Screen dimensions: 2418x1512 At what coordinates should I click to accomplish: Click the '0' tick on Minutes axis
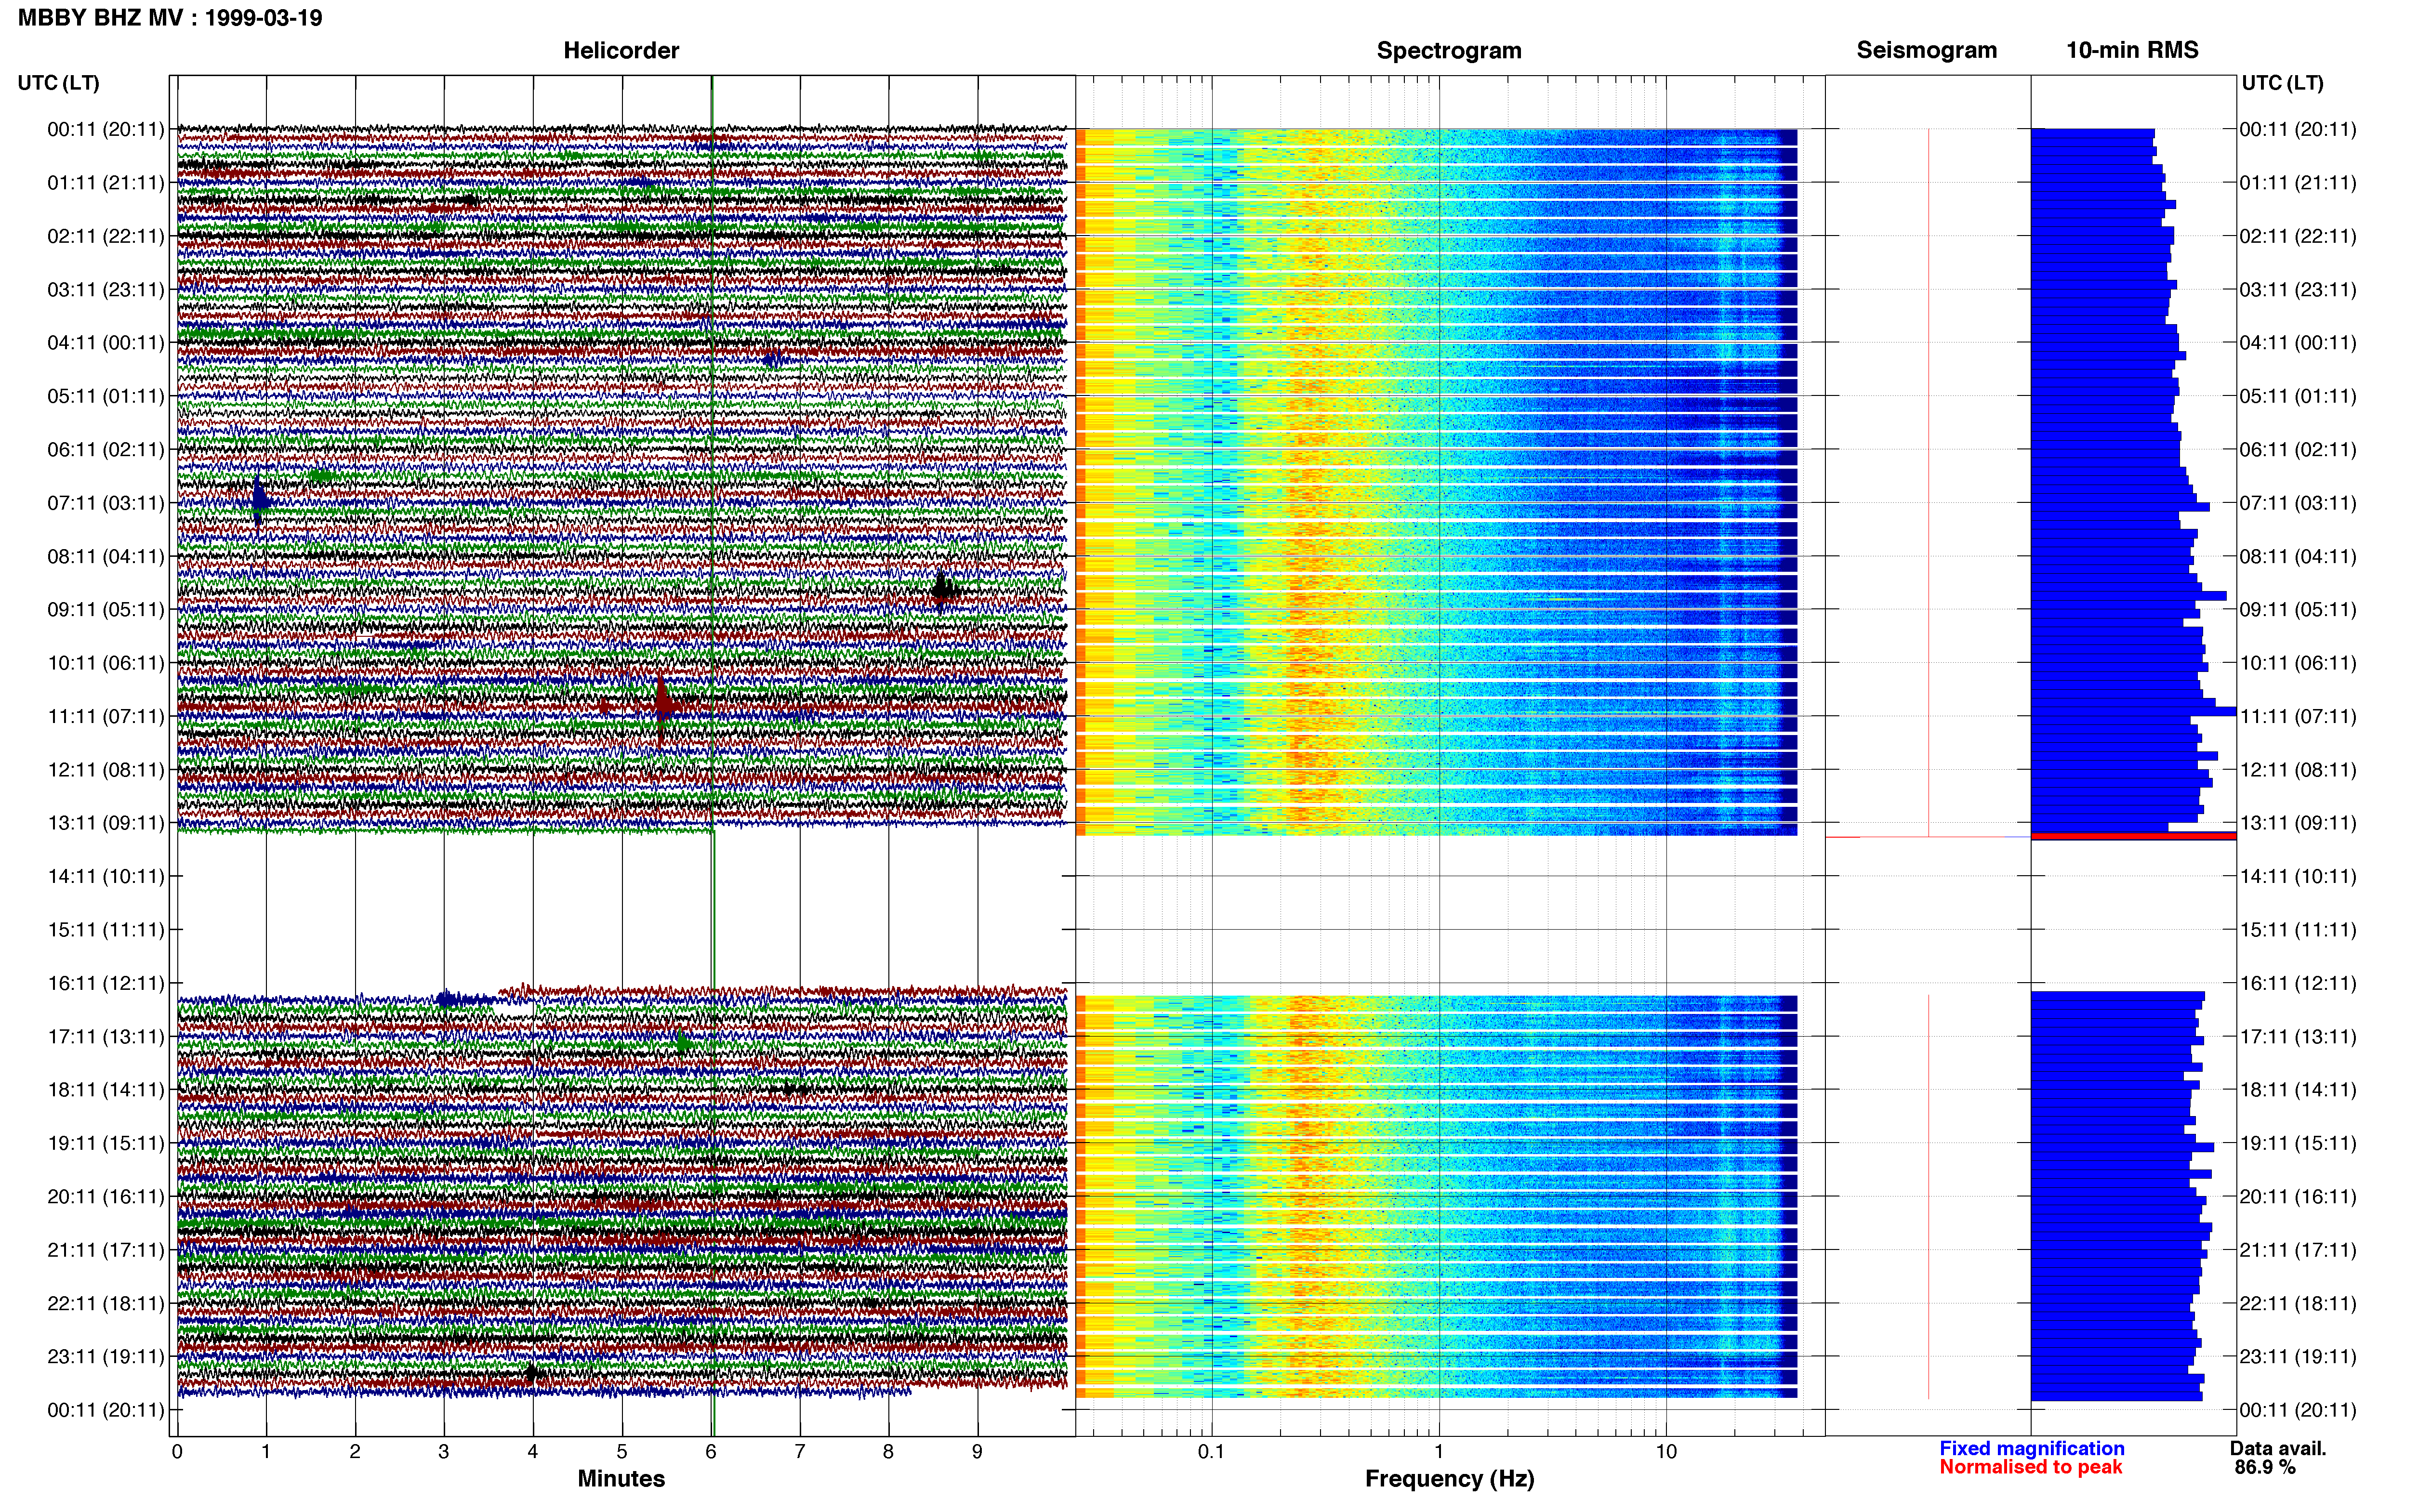click(x=177, y=1452)
